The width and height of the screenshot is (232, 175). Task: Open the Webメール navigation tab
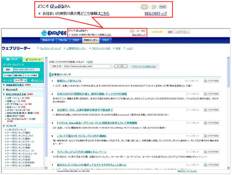click(x=48, y=40)
